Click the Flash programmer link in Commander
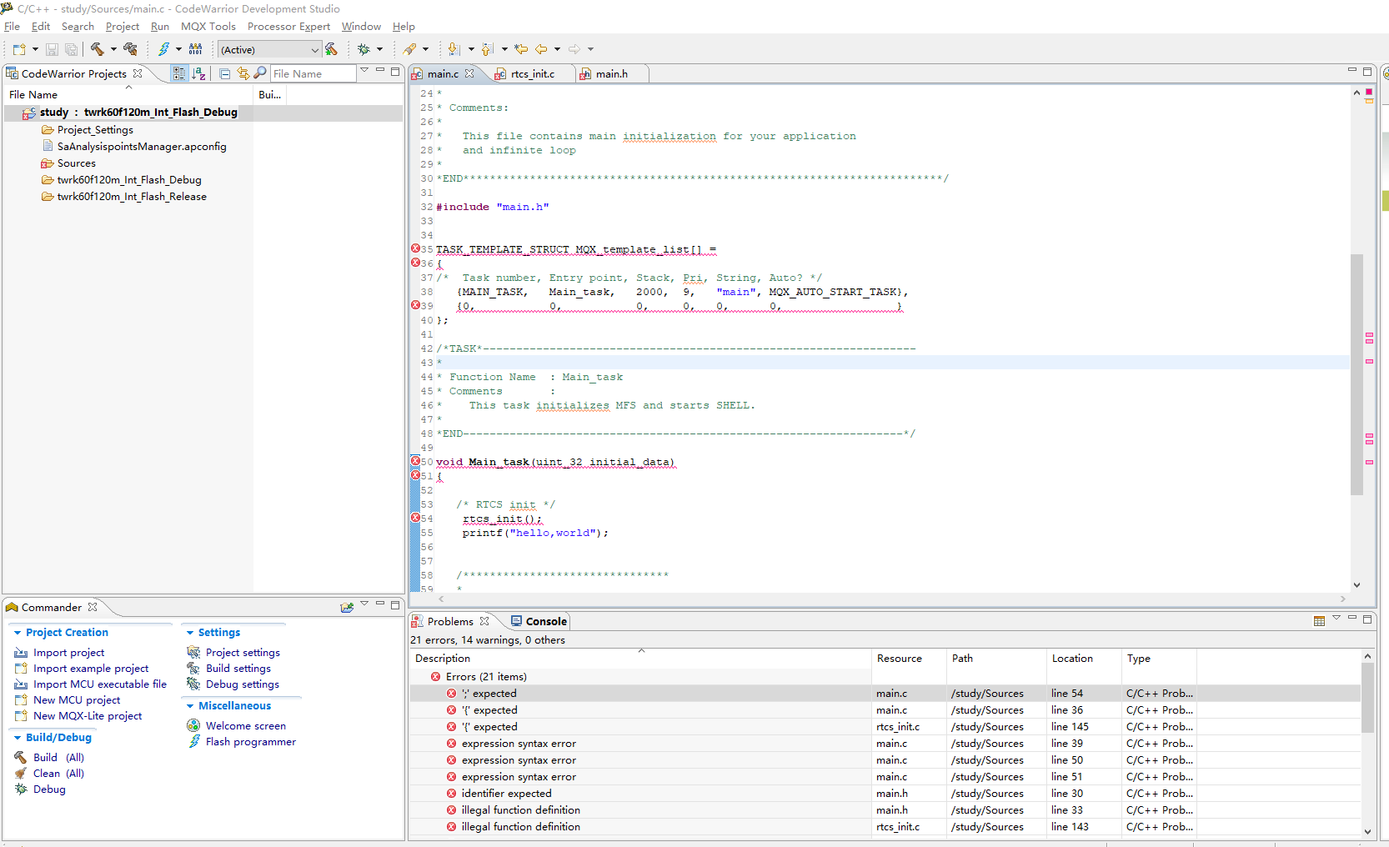1389x847 pixels. coord(250,742)
